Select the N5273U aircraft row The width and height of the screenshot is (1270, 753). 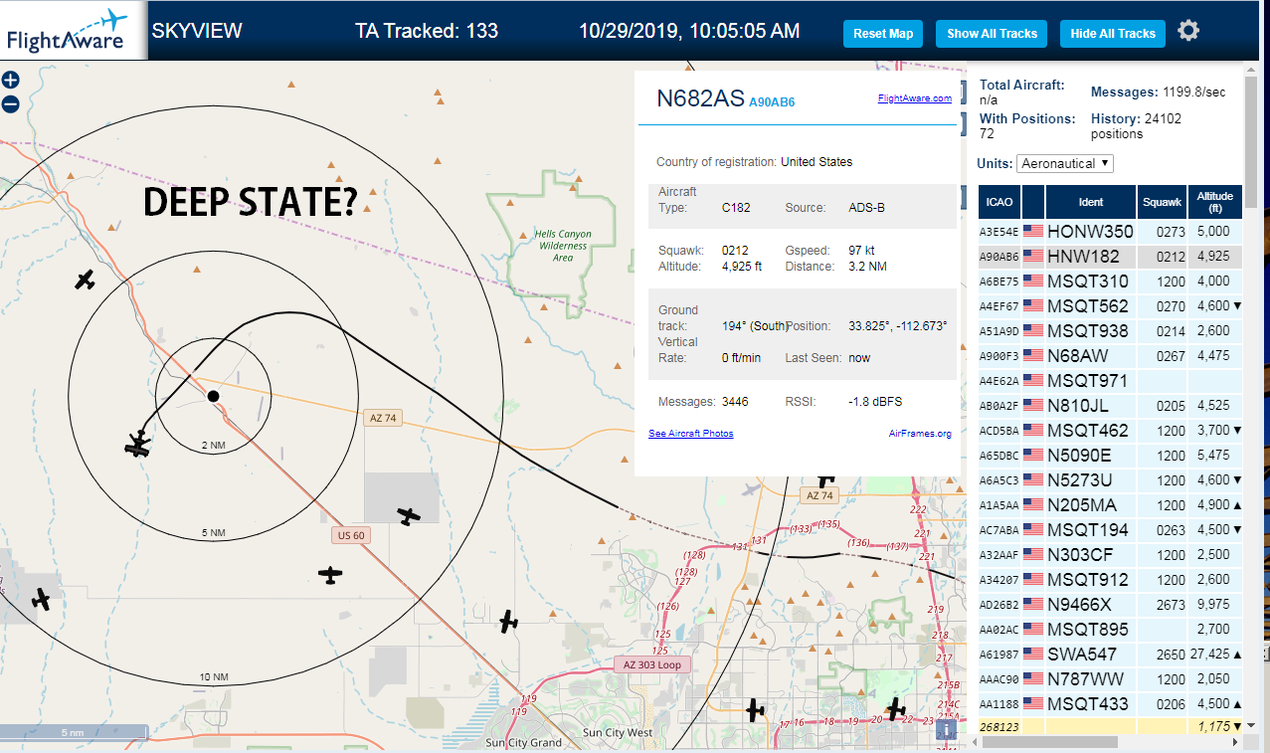pyautogui.click(x=1111, y=480)
